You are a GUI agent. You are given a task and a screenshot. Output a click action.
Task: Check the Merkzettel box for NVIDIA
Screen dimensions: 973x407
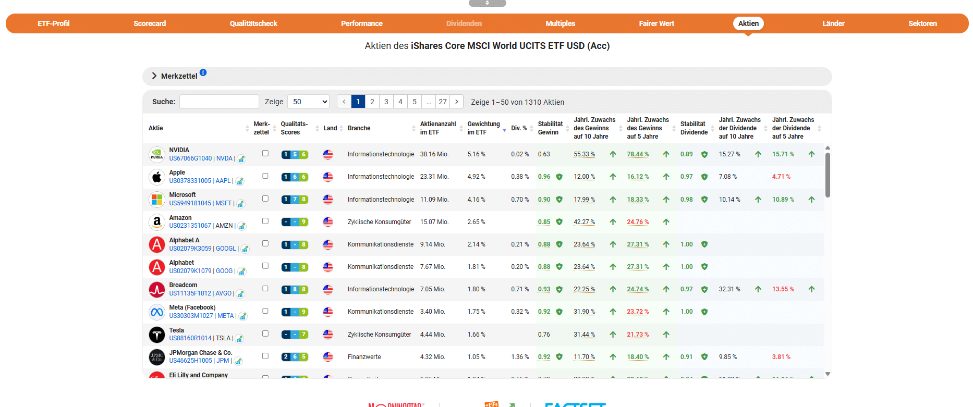point(265,153)
